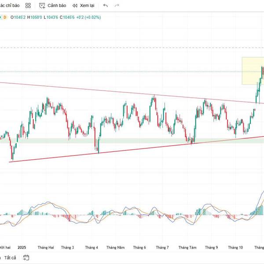Screen dimensions: 264x264
Task: Click the 'Tháng 4' time axis label
Action: pyautogui.click(x=92, y=247)
